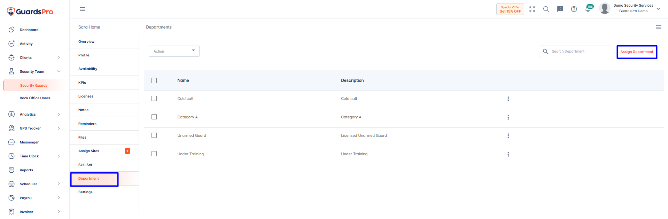
Task: Click the top bar search magnifier icon
Action: tap(546, 9)
